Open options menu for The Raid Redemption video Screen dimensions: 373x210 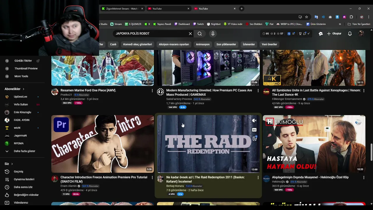258,178
